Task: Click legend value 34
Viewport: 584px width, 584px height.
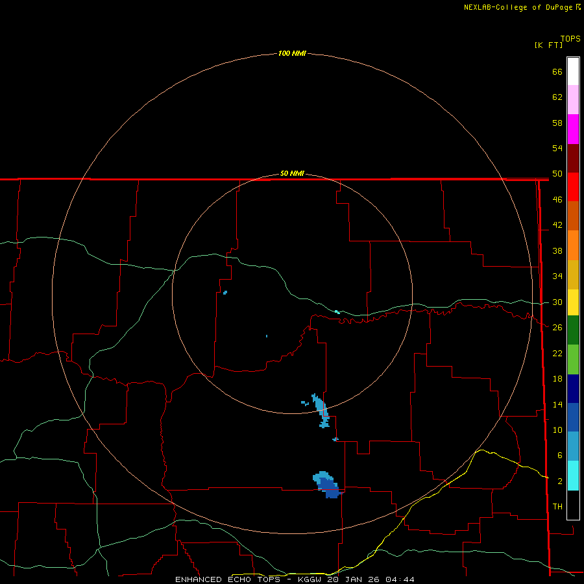Action: [x=557, y=276]
